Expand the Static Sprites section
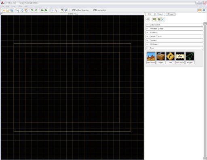This screenshot has width=207, height=160. point(174,25)
